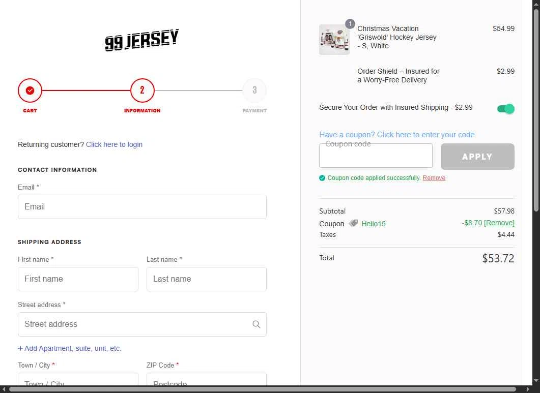Click the $53.72 total amount
This screenshot has height=393, width=540.
(498, 258)
